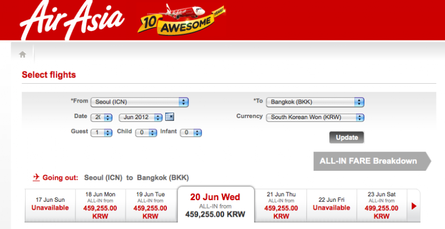Click the *From field label
Viewport: 445px width, 229px height.
80,101
